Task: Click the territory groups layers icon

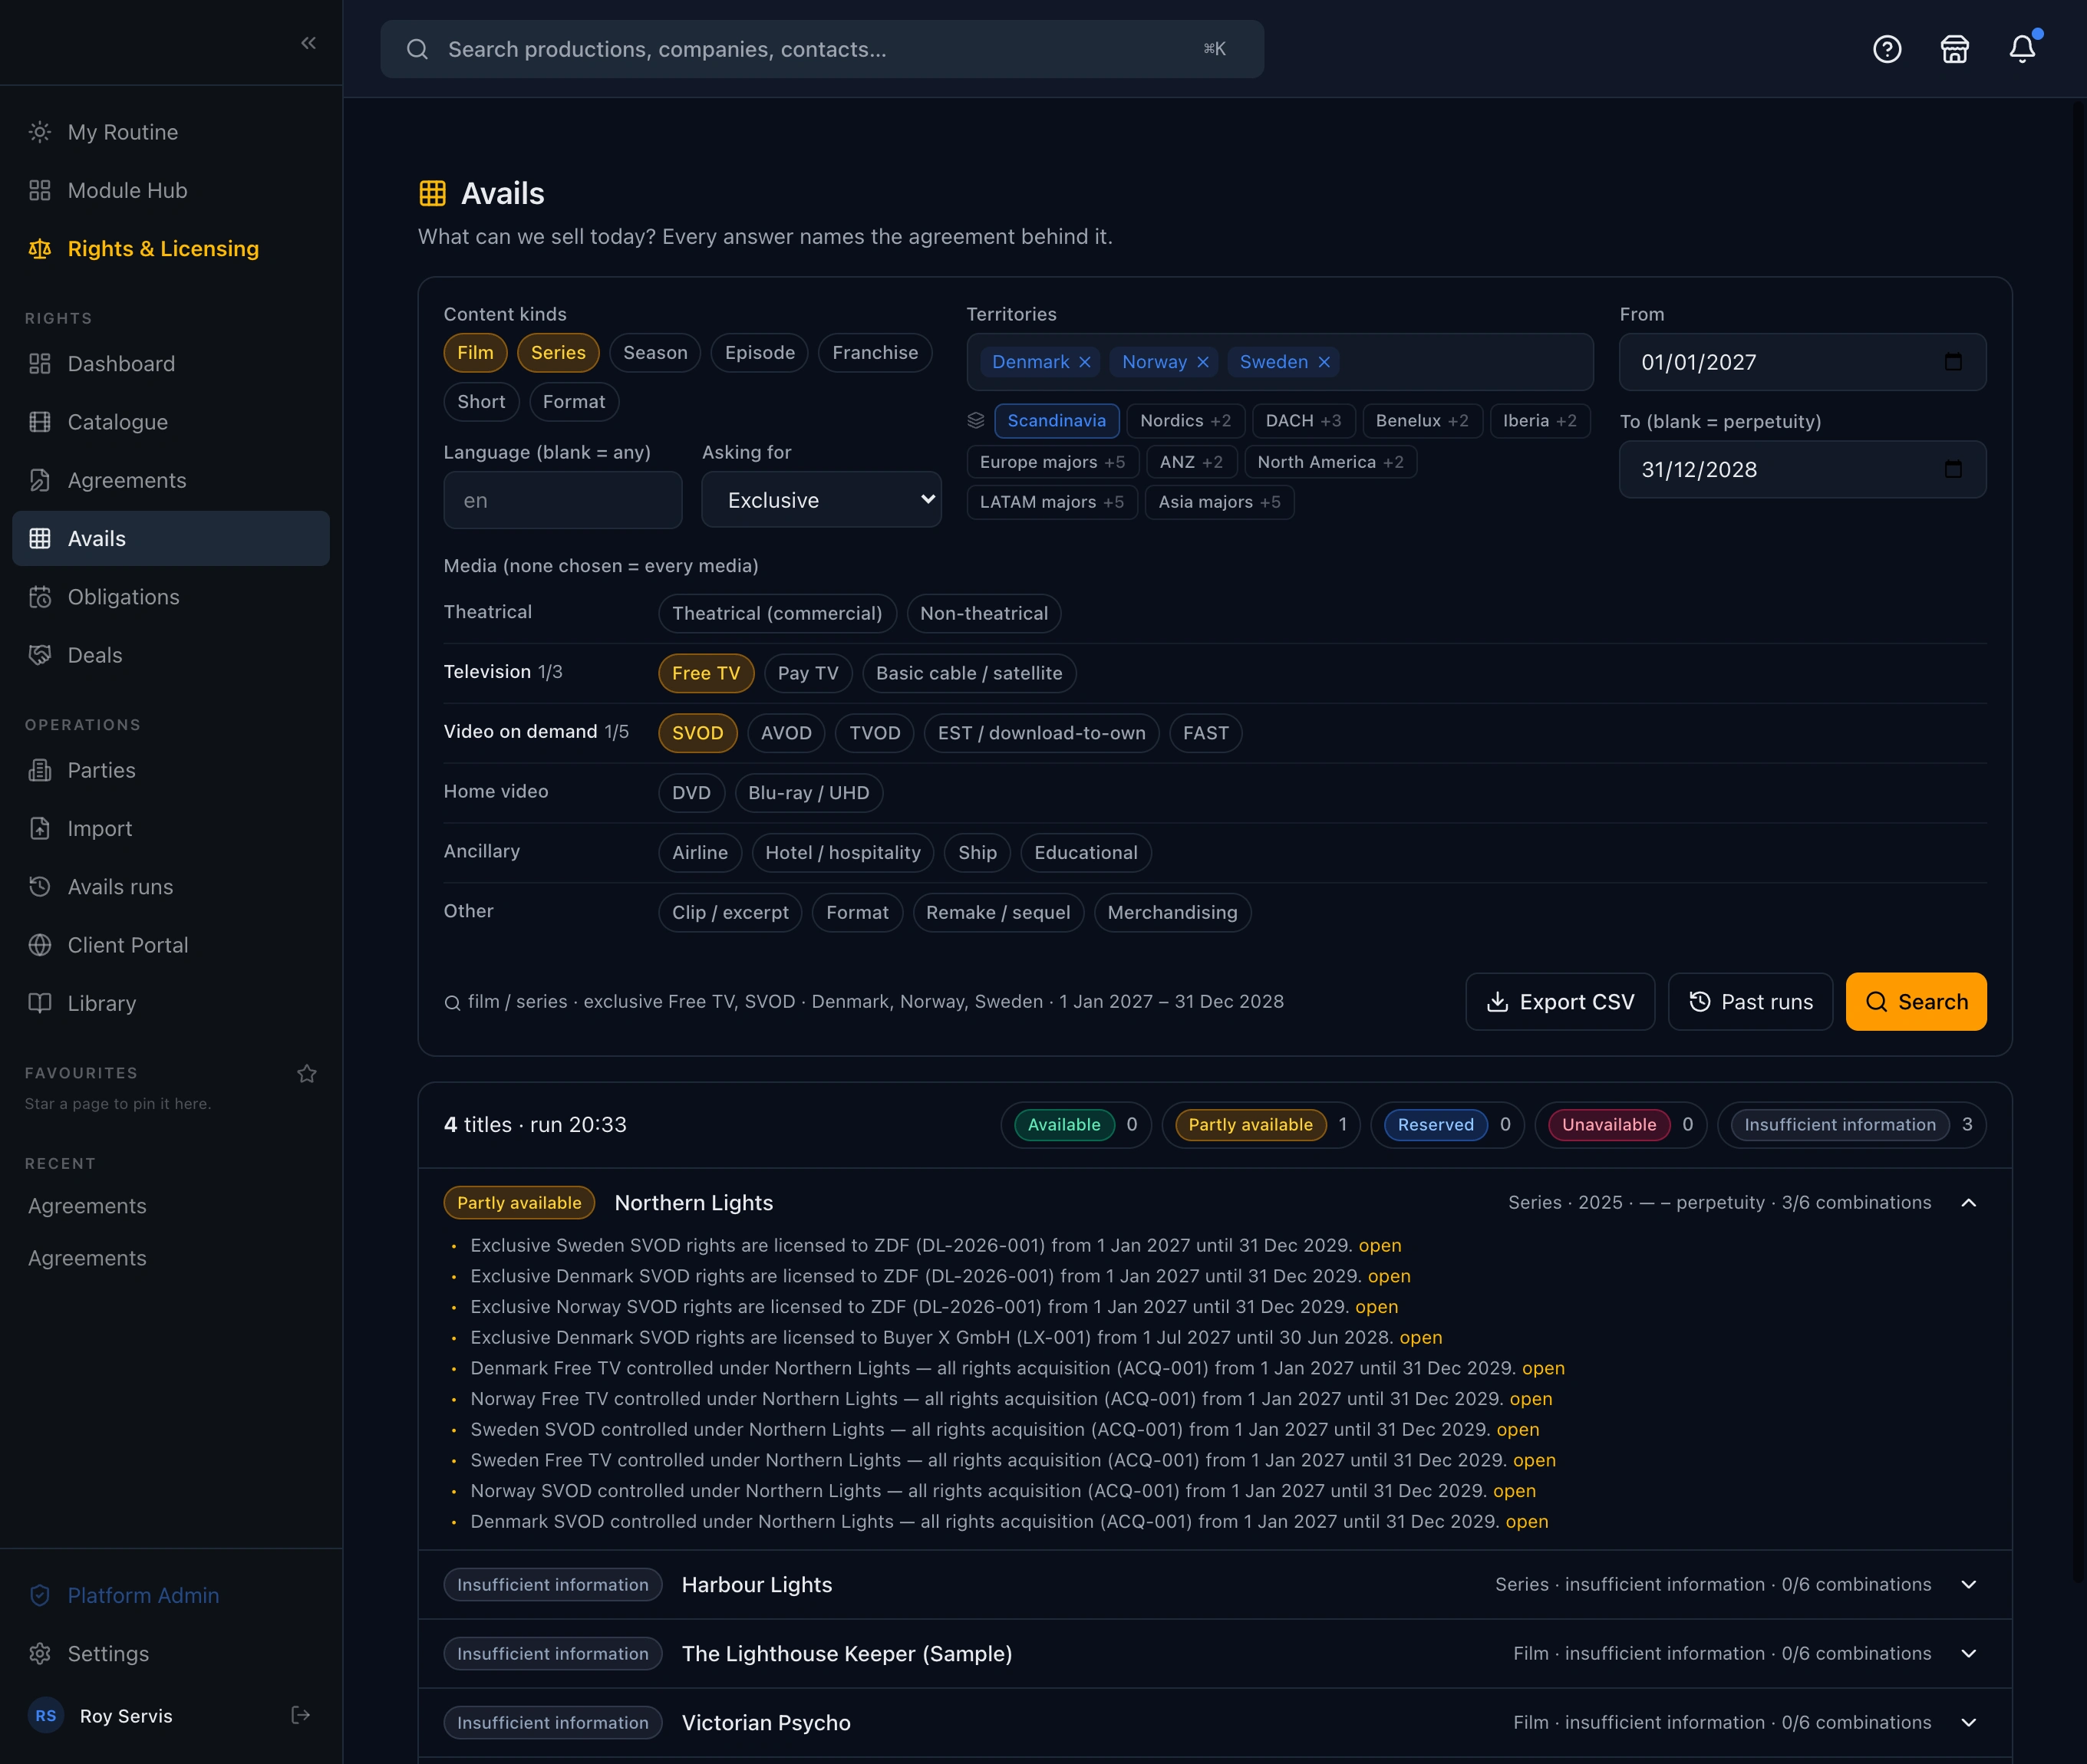Action: coord(977,420)
